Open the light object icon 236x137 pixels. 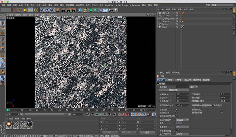click(116, 10)
